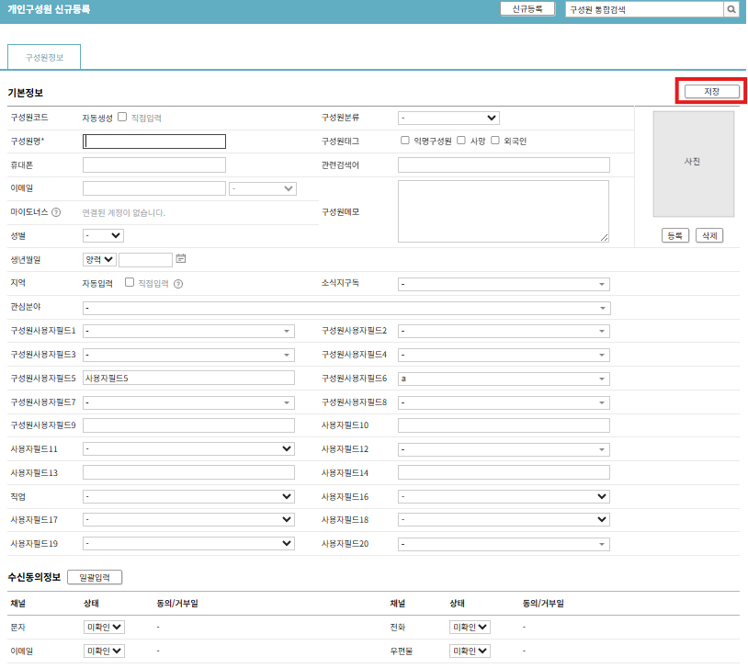The width and height of the screenshot is (748, 668).
Task: Click the email address input field
Action: click(154, 188)
